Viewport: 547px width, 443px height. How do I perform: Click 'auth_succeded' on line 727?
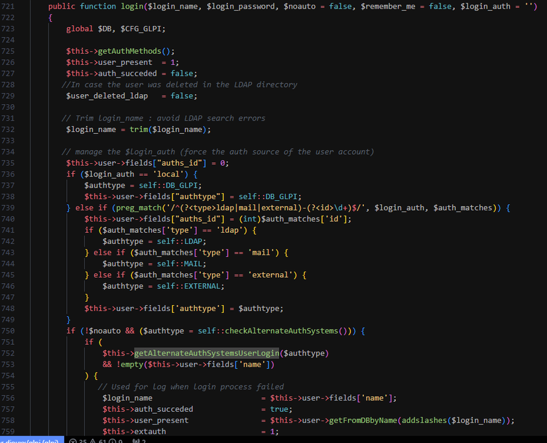pos(127,73)
